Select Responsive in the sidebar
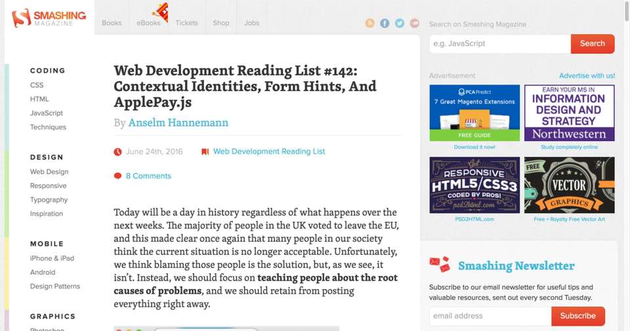This screenshot has height=331, width=630. 48,185
